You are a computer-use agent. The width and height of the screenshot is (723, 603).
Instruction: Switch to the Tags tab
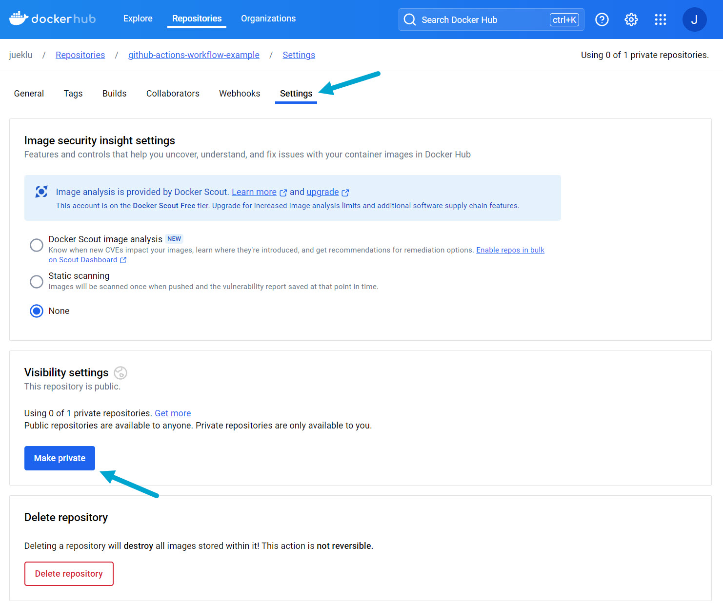73,94
